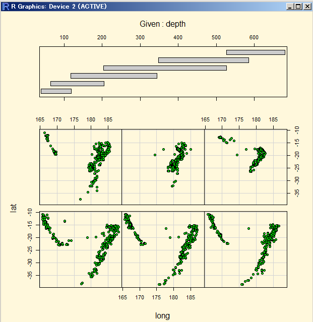Click inside the bottom-right scatter panel
Viewport: 313px width, 322px height.
[245, 249]
